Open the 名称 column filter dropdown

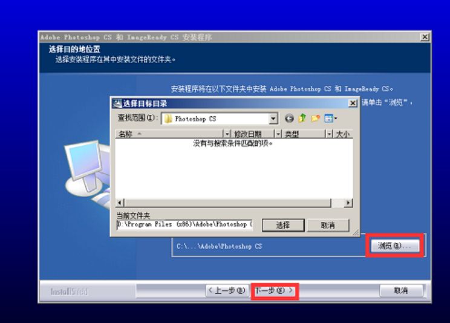click(x=227, y=134)
